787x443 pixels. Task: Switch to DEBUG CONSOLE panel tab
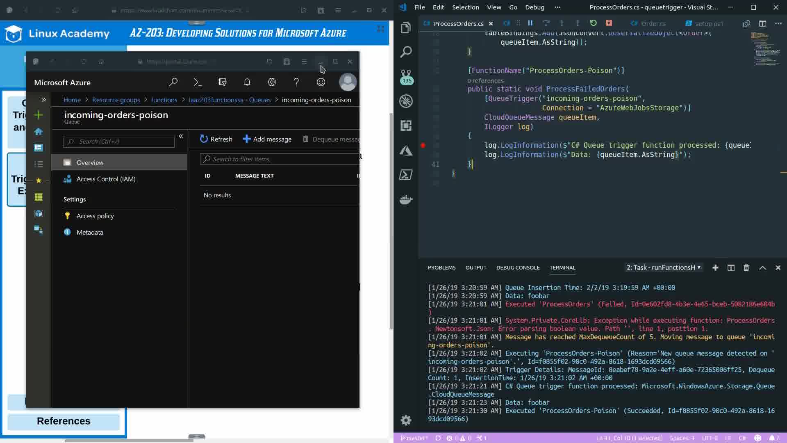click(x=518, y=268)
